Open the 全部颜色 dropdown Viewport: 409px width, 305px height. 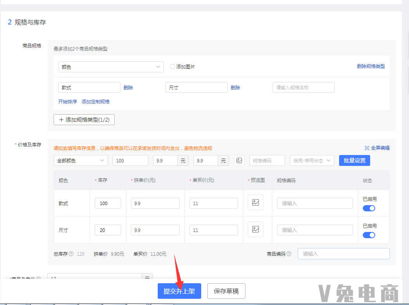pyautogui.click(x=80, y=160)
